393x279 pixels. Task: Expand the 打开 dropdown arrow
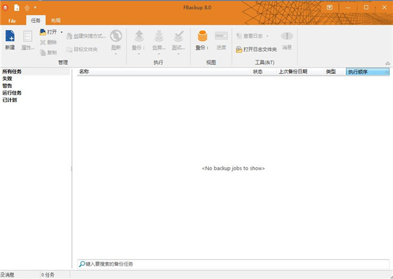(x=62, y=32)
